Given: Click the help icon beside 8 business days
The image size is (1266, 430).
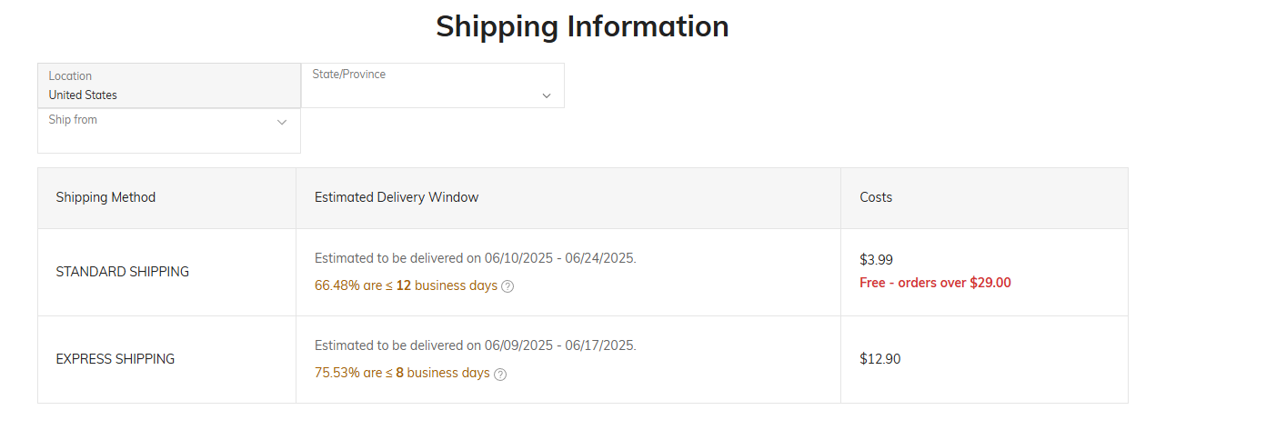Looking at the screenshot, I should 500,374.
